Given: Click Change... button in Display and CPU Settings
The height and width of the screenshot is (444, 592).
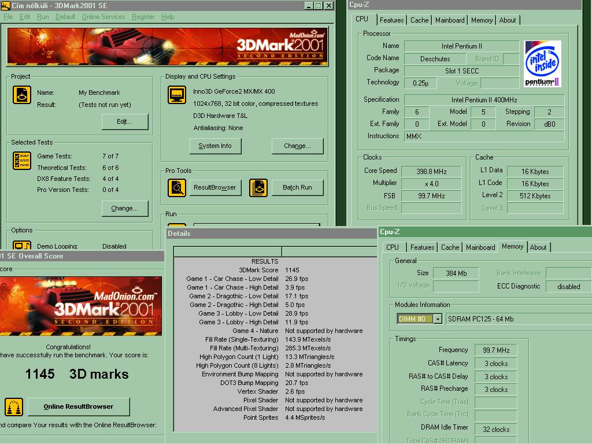Looking at the screenshot, I should point(298,146).
